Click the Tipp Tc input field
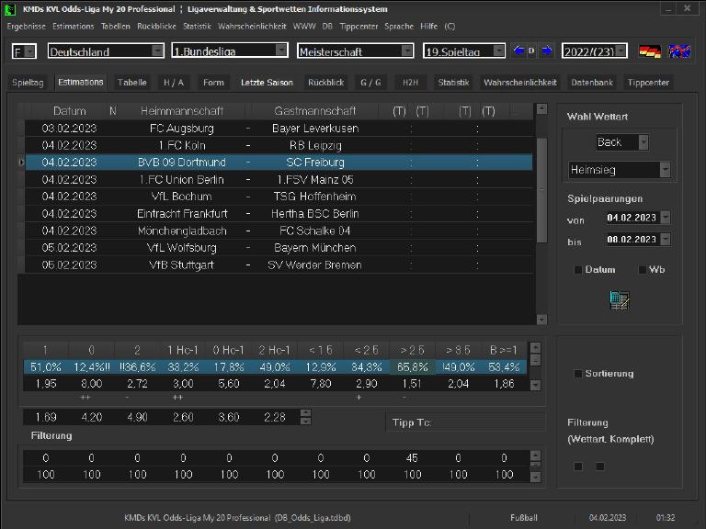 [465, 422]
